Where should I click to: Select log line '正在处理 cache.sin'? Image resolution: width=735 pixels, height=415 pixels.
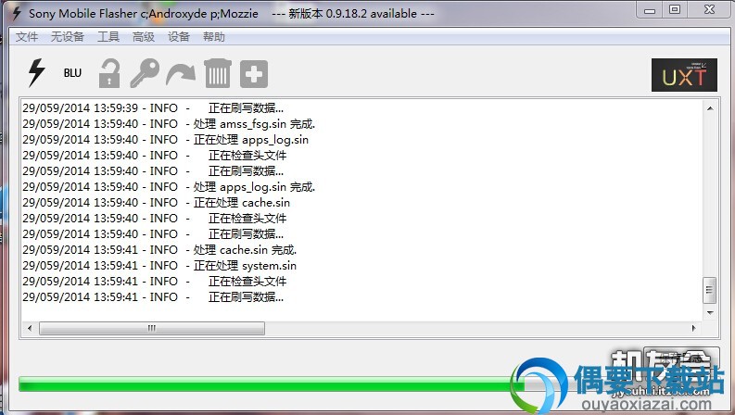click(x=156, y=202)
